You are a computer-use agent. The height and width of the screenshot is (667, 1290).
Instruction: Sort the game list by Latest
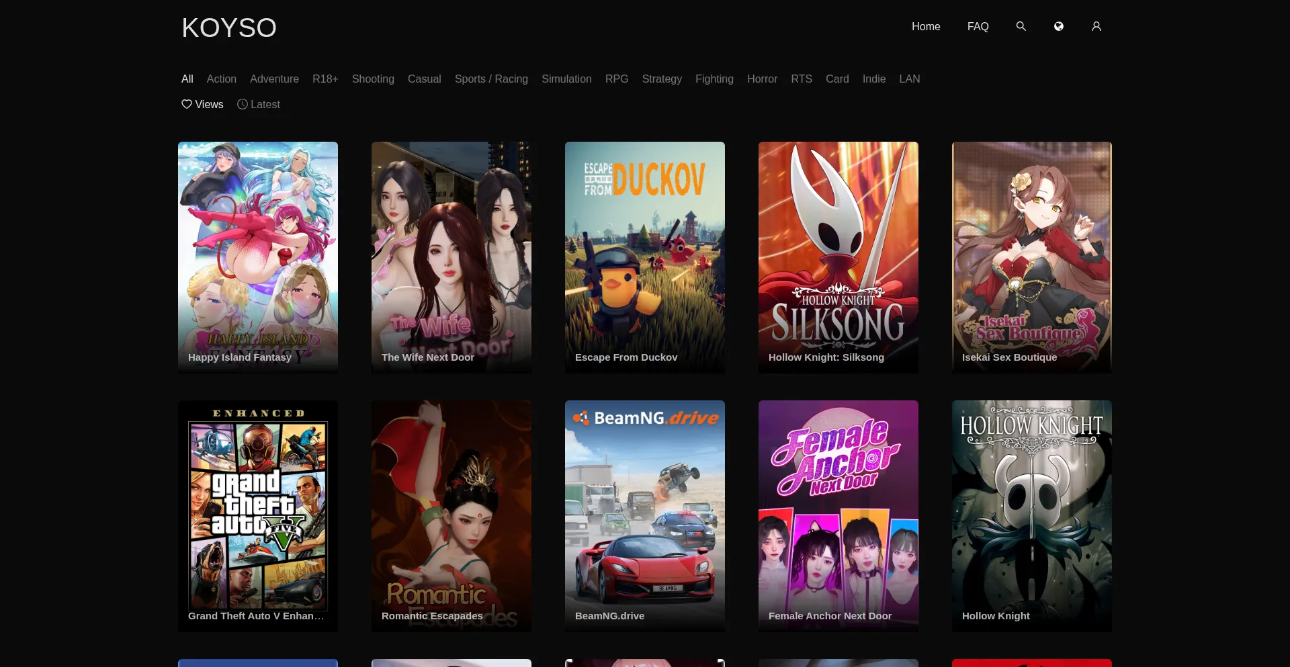click(x=259, y=104)
